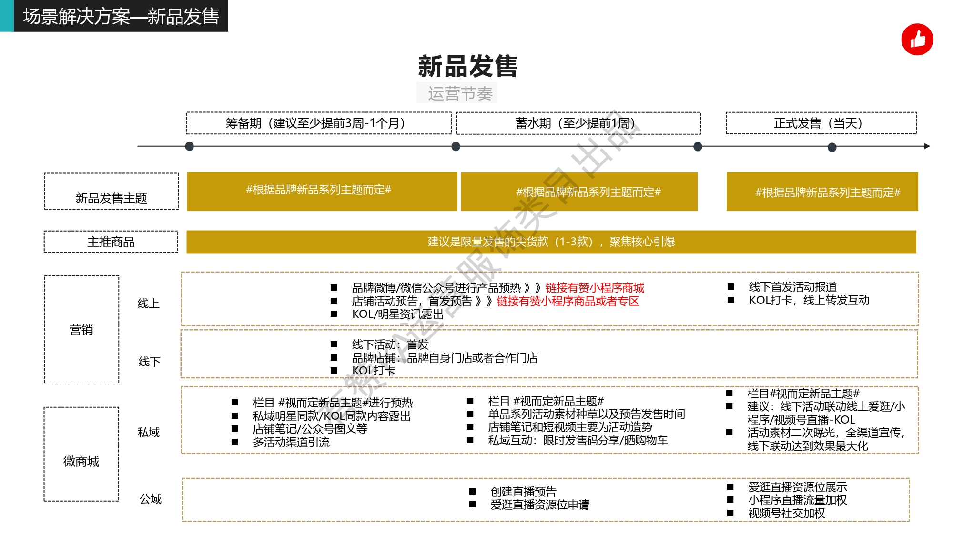The height and width of the screenshot is (536, 953).
Task: Click the line 品牌店铺：品牌自身门店或者合作门店
Action: pos(445,358)
